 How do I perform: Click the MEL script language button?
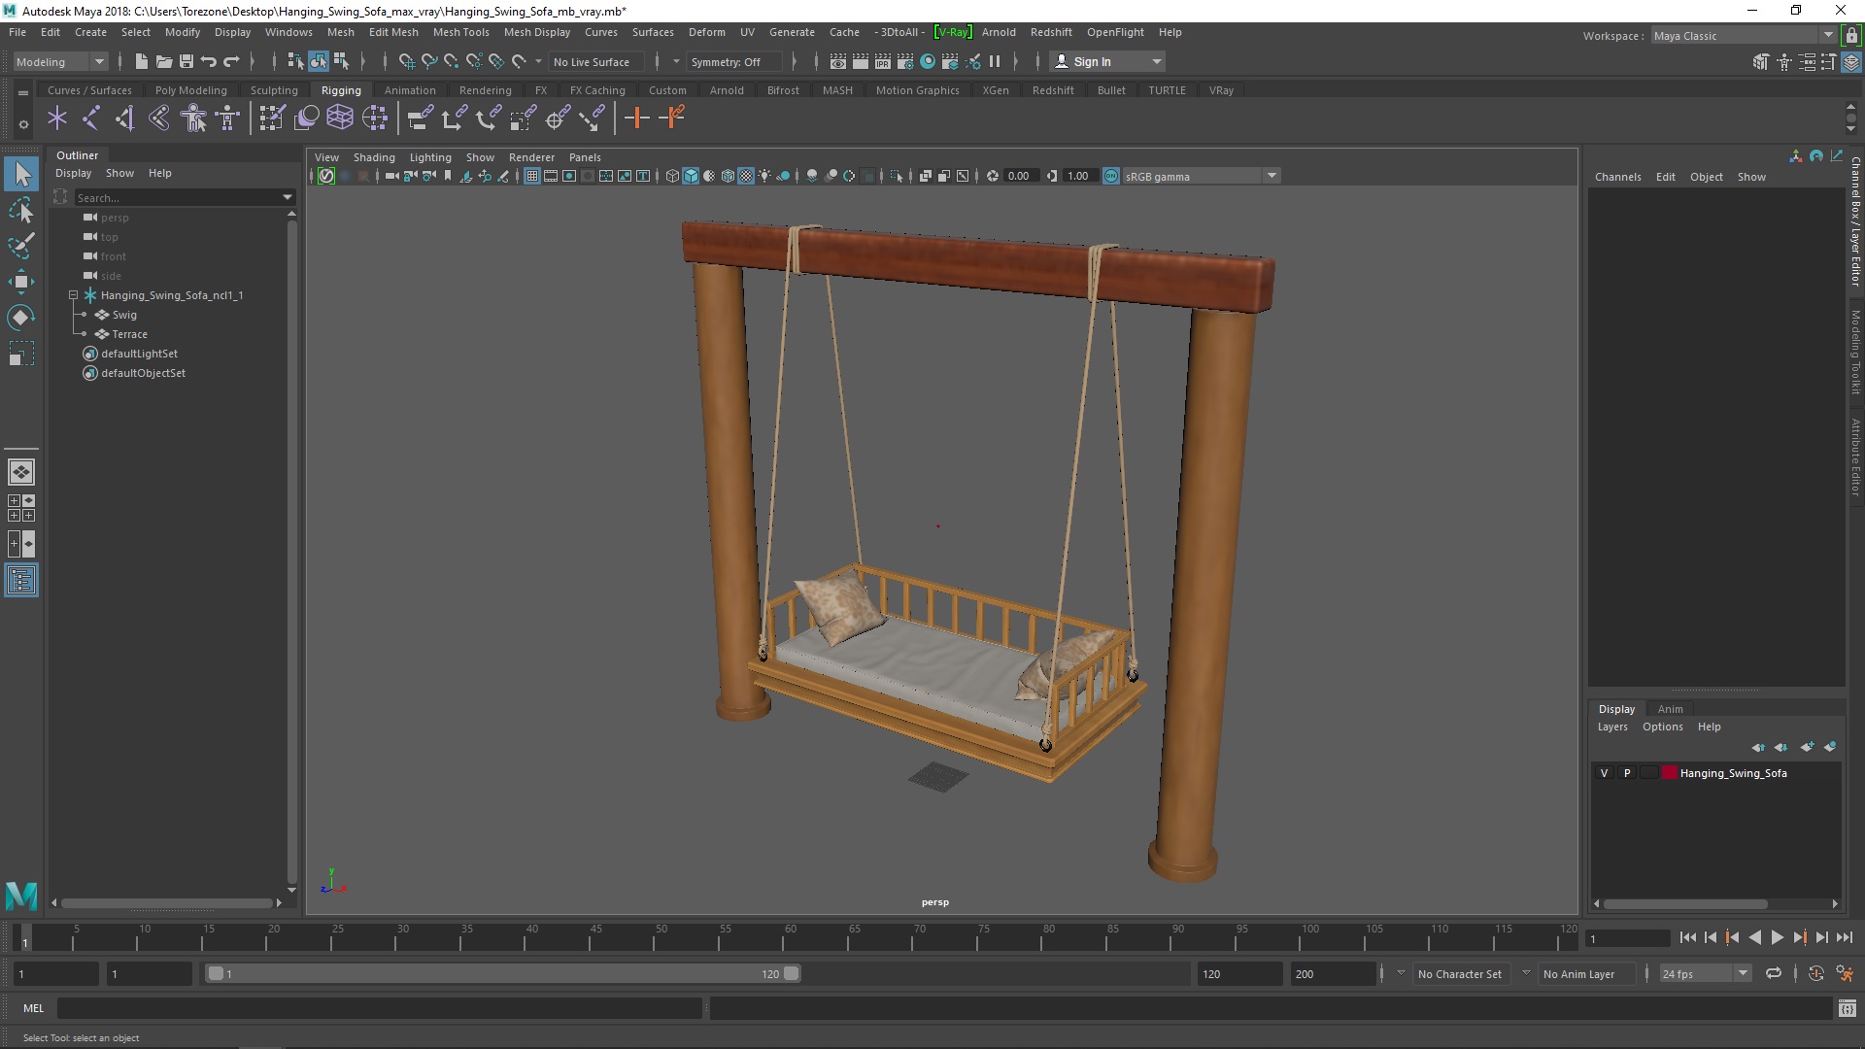tap(34, 1008)
